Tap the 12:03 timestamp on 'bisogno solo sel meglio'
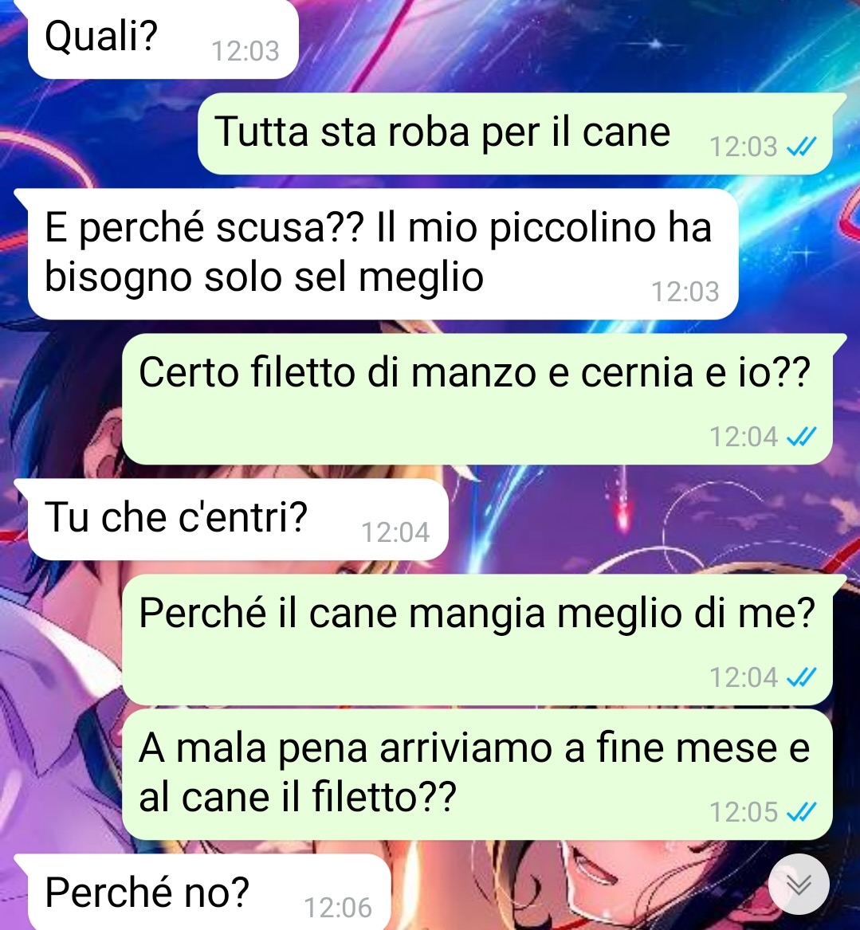 (x=685, y=291)
